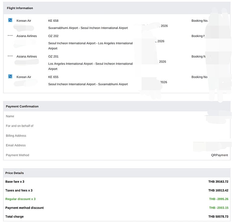The width and height of the screenshot is (247, 222).
Task: Select the "Korean Air" name in KE 658 row
Action: (x=24, y=21)
